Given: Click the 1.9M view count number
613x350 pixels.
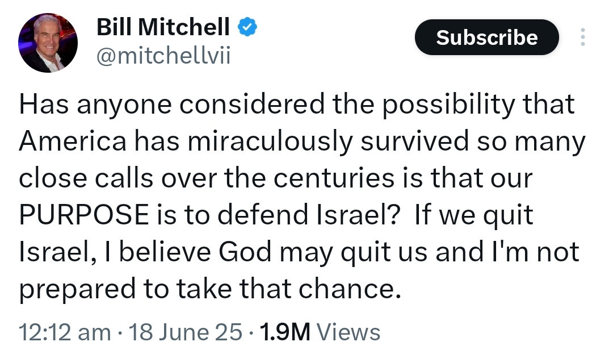Looking at the screenshot, I should coord(284,332).
